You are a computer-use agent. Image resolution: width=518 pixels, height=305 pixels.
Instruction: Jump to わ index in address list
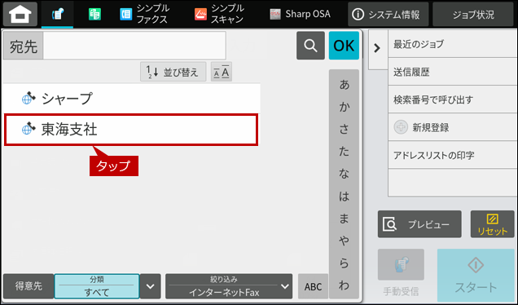(x=344, y=285)
